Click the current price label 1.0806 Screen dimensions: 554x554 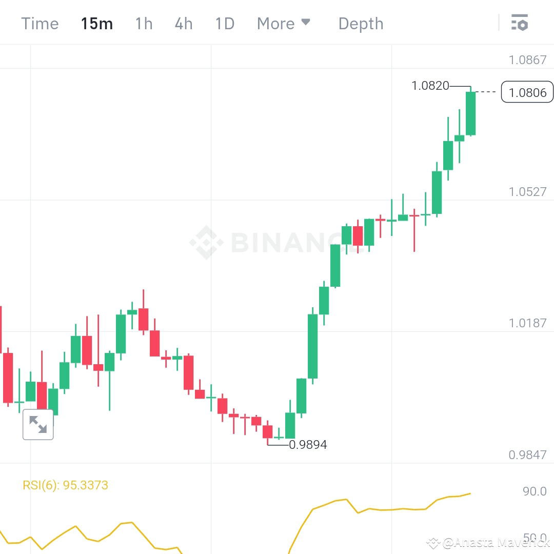(x=527, y=92)
